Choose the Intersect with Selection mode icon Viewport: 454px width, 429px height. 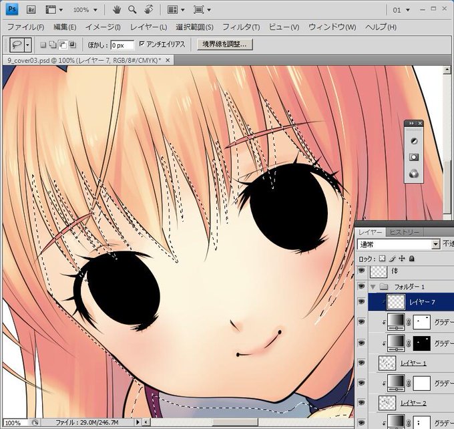[72, 45]
